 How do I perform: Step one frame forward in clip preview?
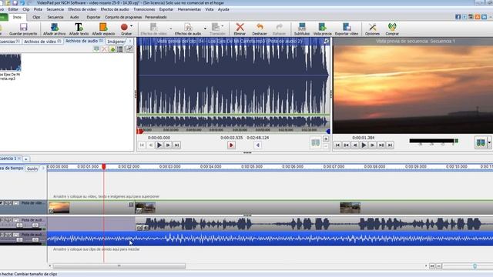168,145
